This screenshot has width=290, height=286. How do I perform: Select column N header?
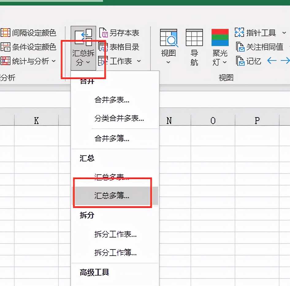point(169,121)
